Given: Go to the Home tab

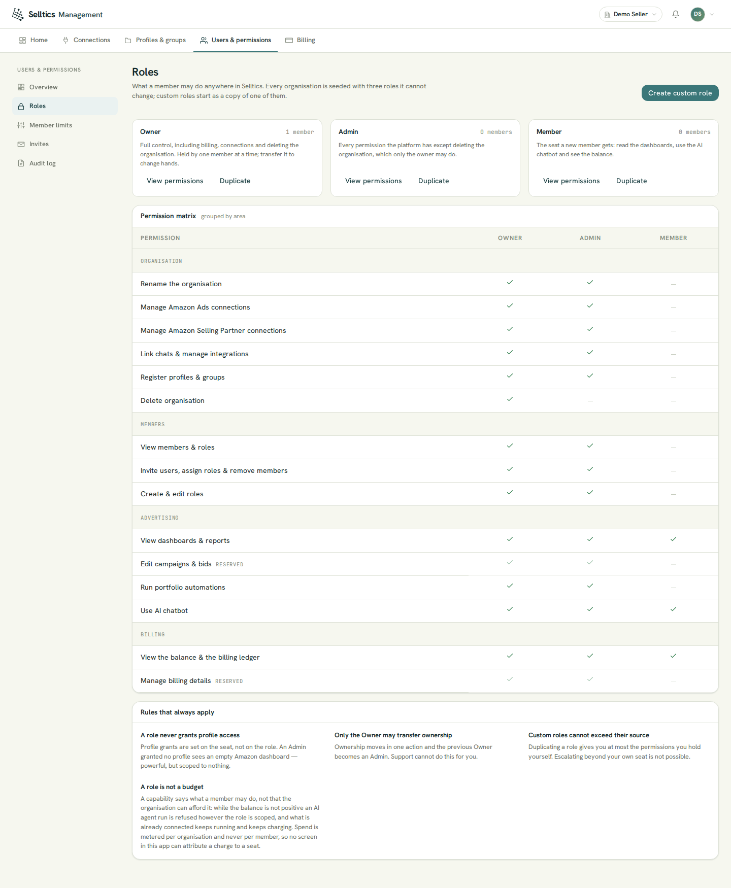Looking at the screenshot, I should 34,40.
